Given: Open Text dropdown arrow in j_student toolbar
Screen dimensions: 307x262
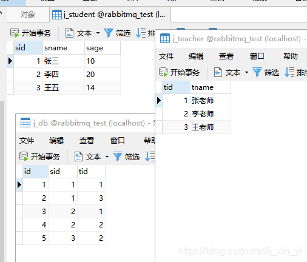Looking at the screenshot, I should (x=98, y=33).
